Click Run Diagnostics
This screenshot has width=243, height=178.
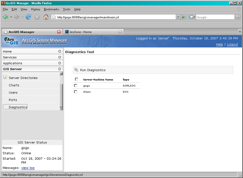click(93, 70)
